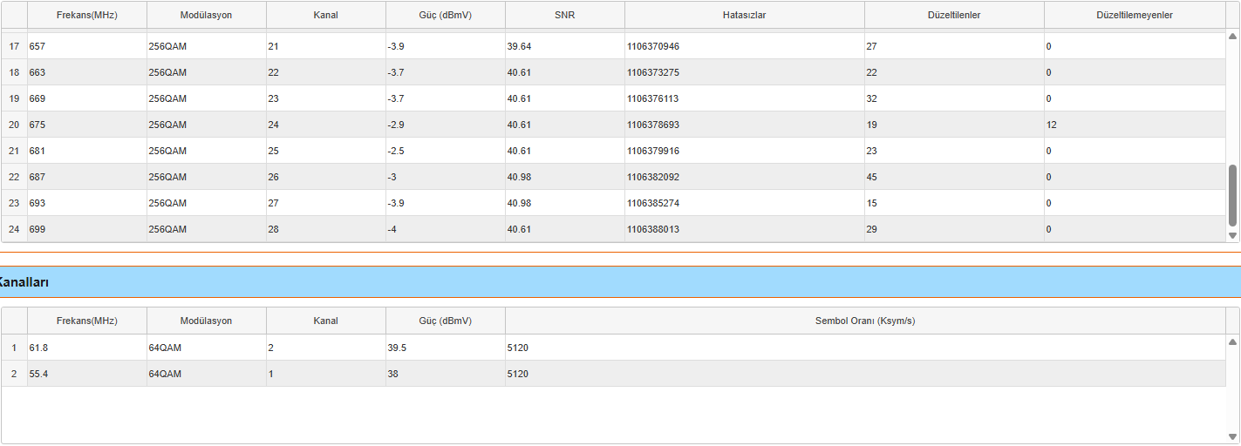Click up arrow of upstream table scrollbar
This screenshot has width=1241, height=446.
(1232, 342)
